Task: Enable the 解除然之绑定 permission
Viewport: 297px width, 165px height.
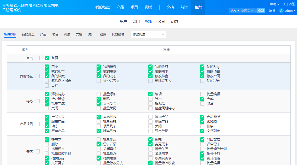Action: coord(47,81)
